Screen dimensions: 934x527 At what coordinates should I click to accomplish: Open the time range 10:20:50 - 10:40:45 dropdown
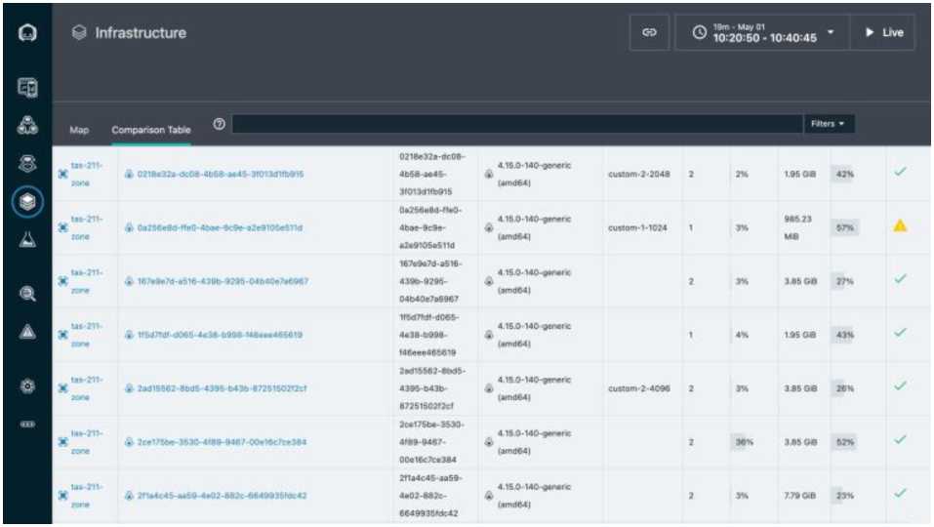click(x=761, y=32)
